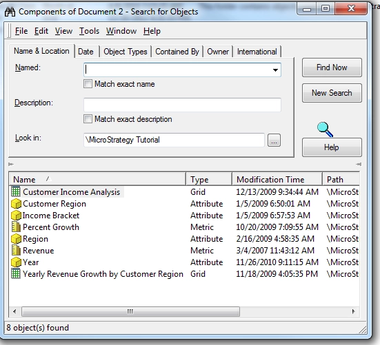Screen dimensions: 380x345
Task: Click the New Search button
Action: tap(332, 93)
